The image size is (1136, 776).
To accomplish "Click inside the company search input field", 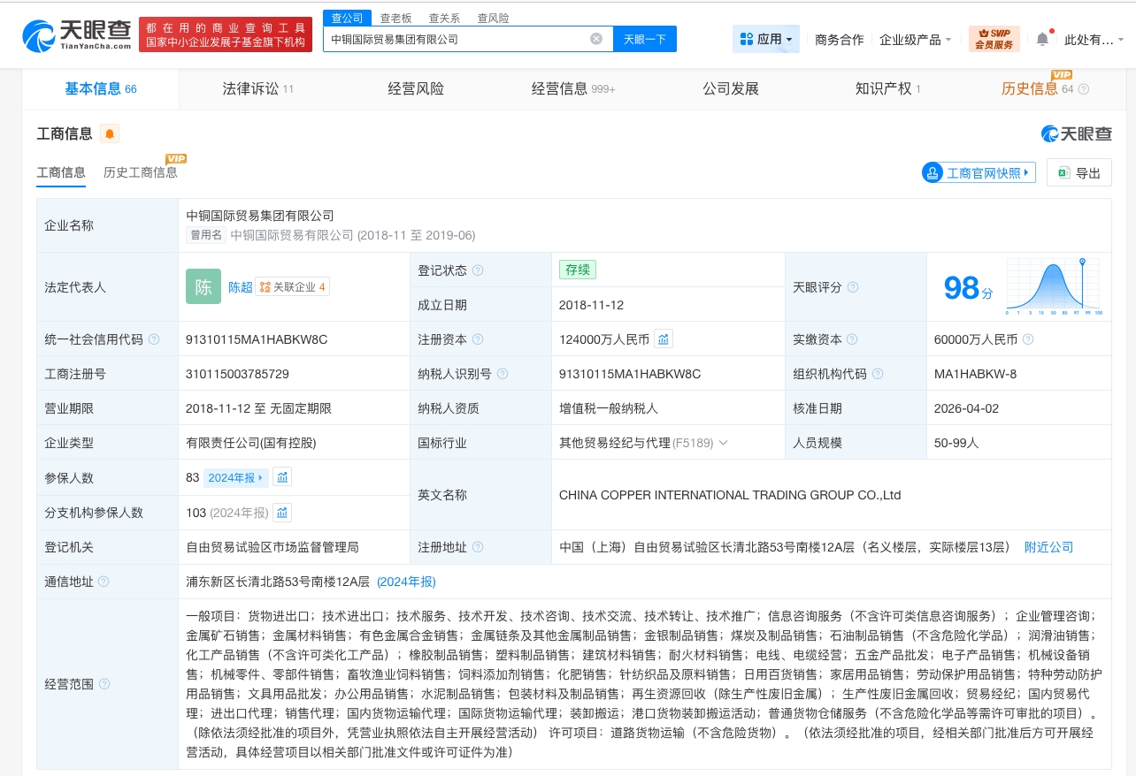I will point(460,38).
